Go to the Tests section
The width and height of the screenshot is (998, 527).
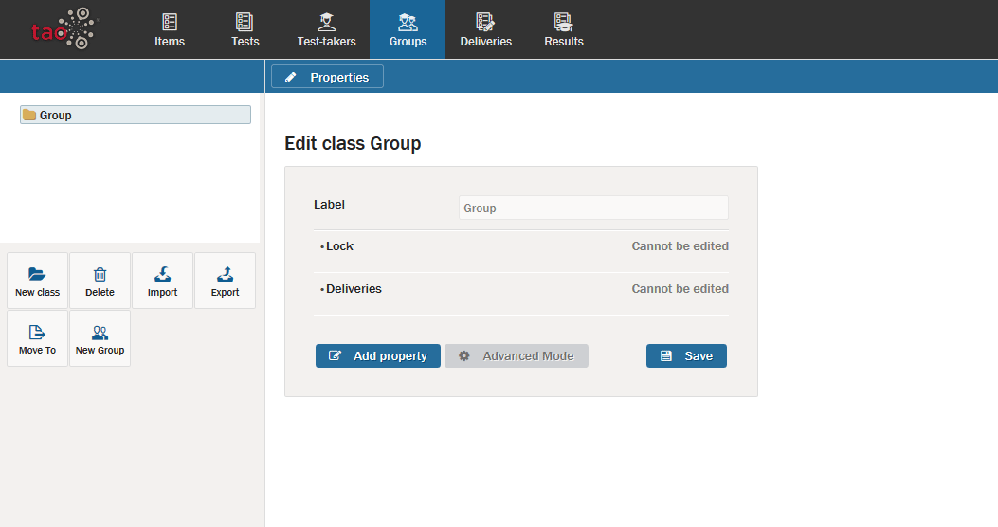pyautogui.click(x=245, y=29)
